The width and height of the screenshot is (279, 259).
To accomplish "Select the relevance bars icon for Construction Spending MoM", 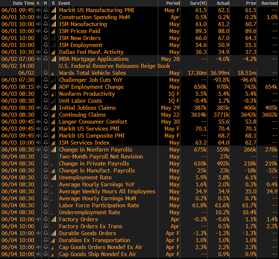I will [x=53, y=17].
